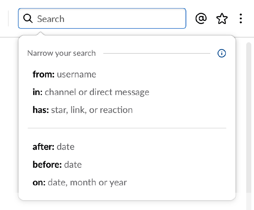Show starred items via star icon

[222, 19]
